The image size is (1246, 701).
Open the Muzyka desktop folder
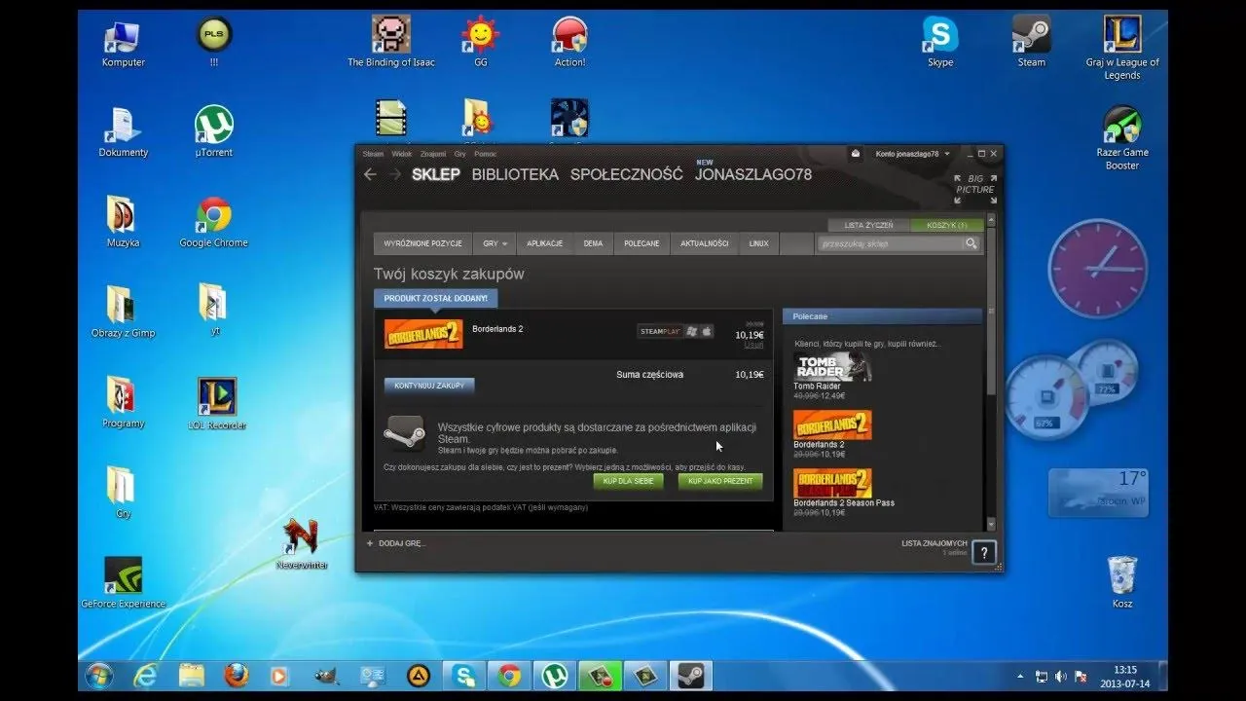(x=123, y=222)
